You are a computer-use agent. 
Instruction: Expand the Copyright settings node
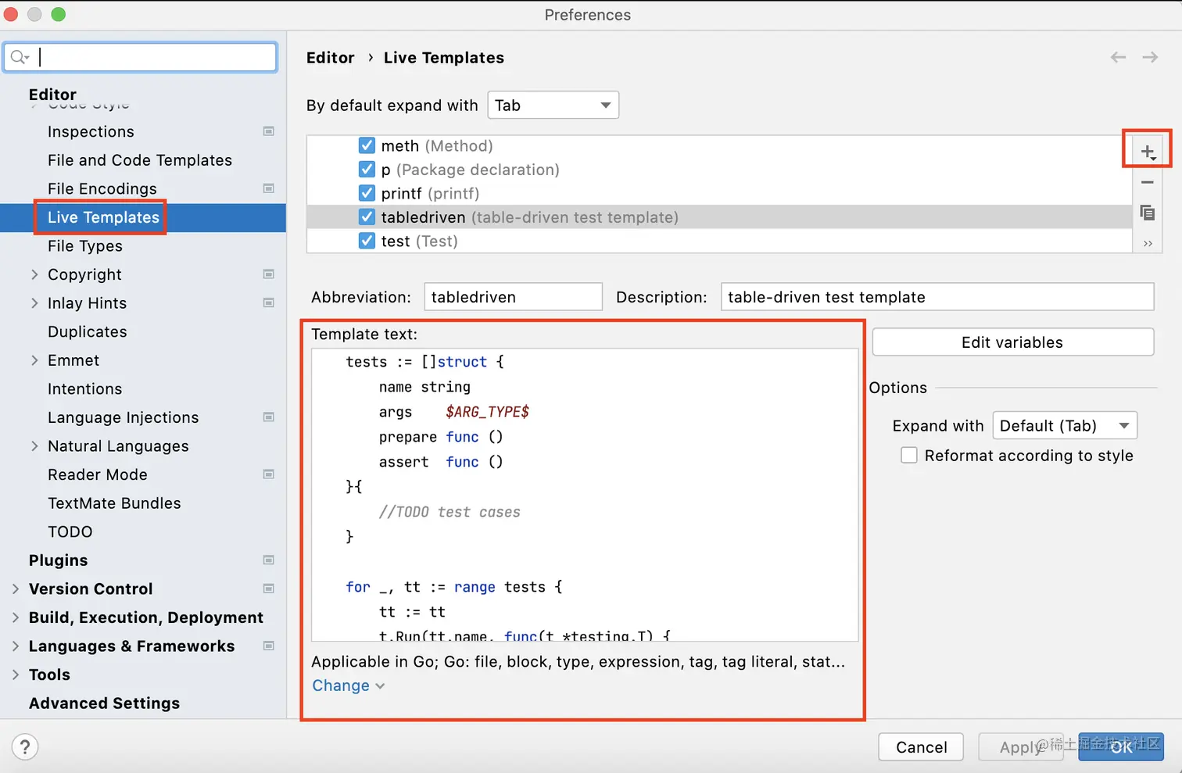point(34,274)
